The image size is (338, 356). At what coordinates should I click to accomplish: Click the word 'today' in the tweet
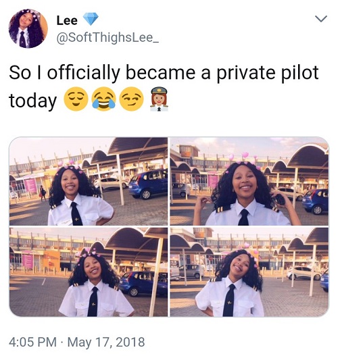(x=32, y=100)
